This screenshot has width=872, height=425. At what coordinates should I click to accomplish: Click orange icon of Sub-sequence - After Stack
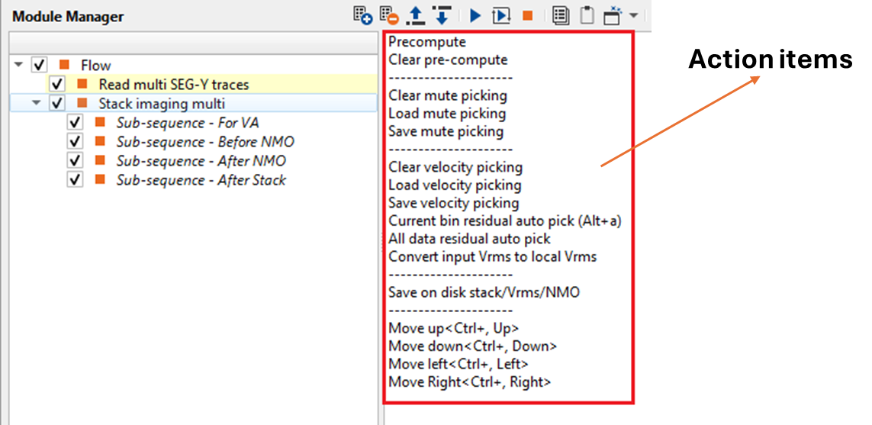point(100,179)
